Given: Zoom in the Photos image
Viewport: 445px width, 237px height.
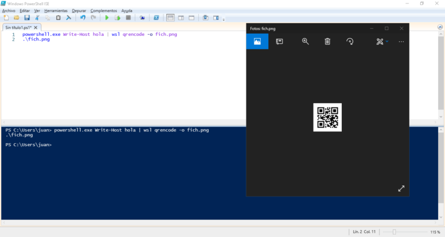Looking at the screenshot, I should pyautogui.click(x=305, y=41).
